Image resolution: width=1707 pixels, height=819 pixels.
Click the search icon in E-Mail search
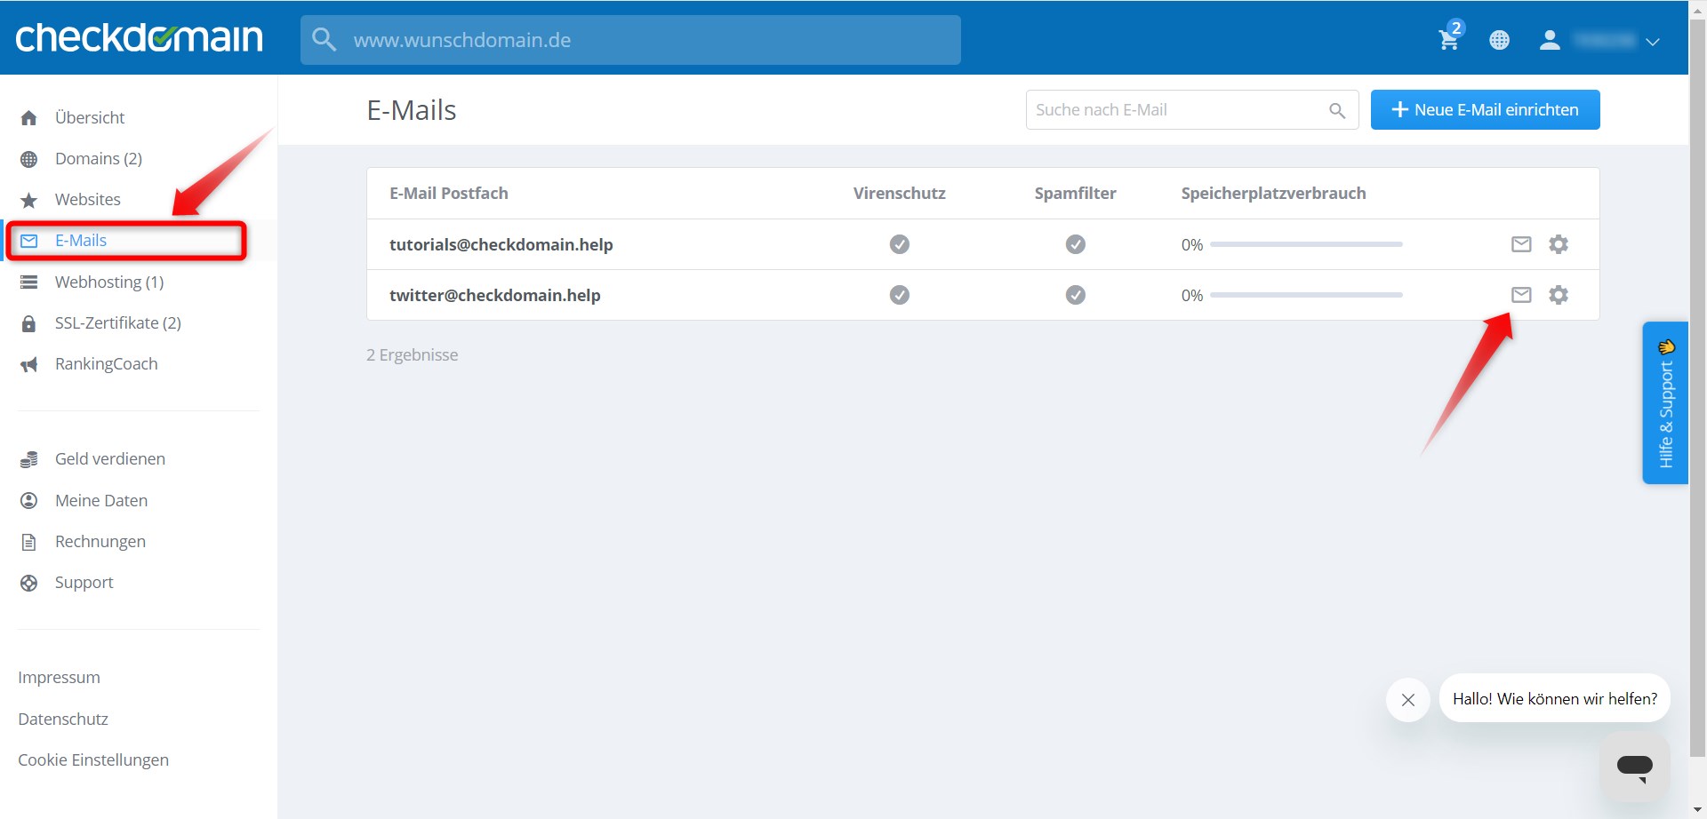point(1337,110)
